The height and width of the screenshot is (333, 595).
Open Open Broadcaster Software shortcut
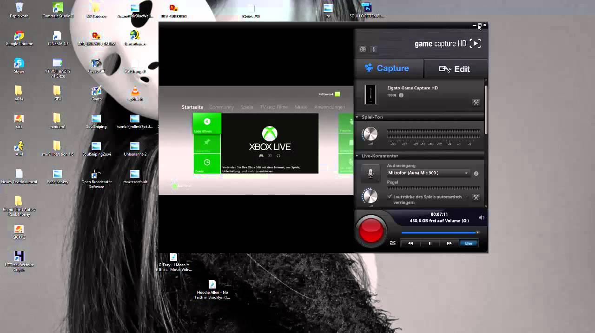click(96, 178)
